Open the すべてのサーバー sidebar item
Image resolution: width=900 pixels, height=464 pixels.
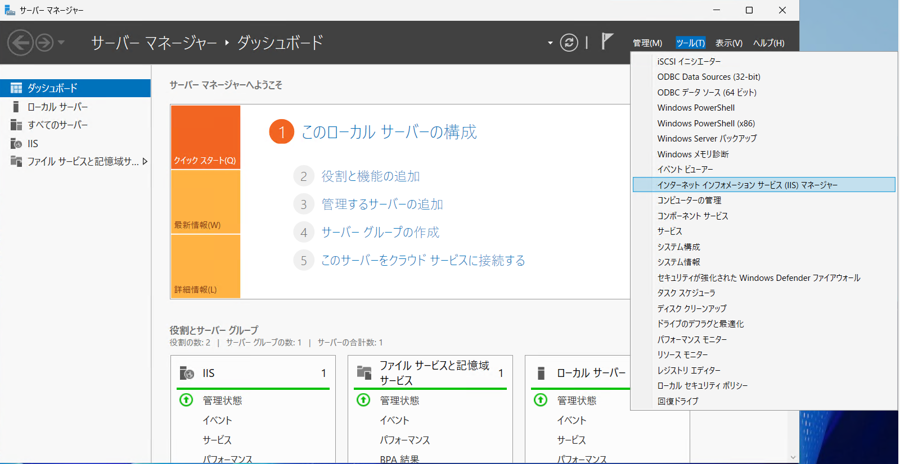point(57,125)
